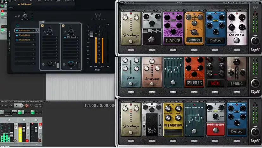Click chain 1 input gain knob
The width and height of the screenshot is (262, 148).
point(50,31)
